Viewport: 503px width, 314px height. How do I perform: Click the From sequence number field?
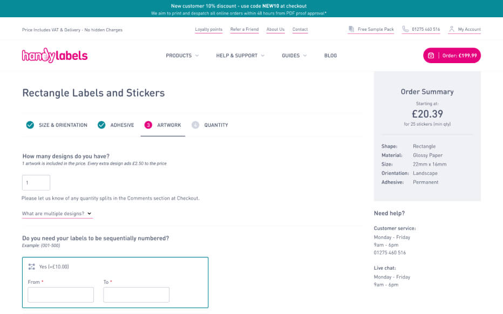click(x=60, y=295)
